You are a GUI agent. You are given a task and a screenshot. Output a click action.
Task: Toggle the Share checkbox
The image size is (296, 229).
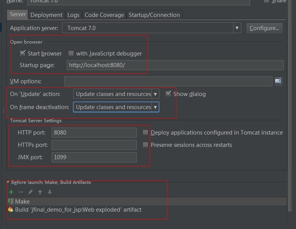[266, 1]
